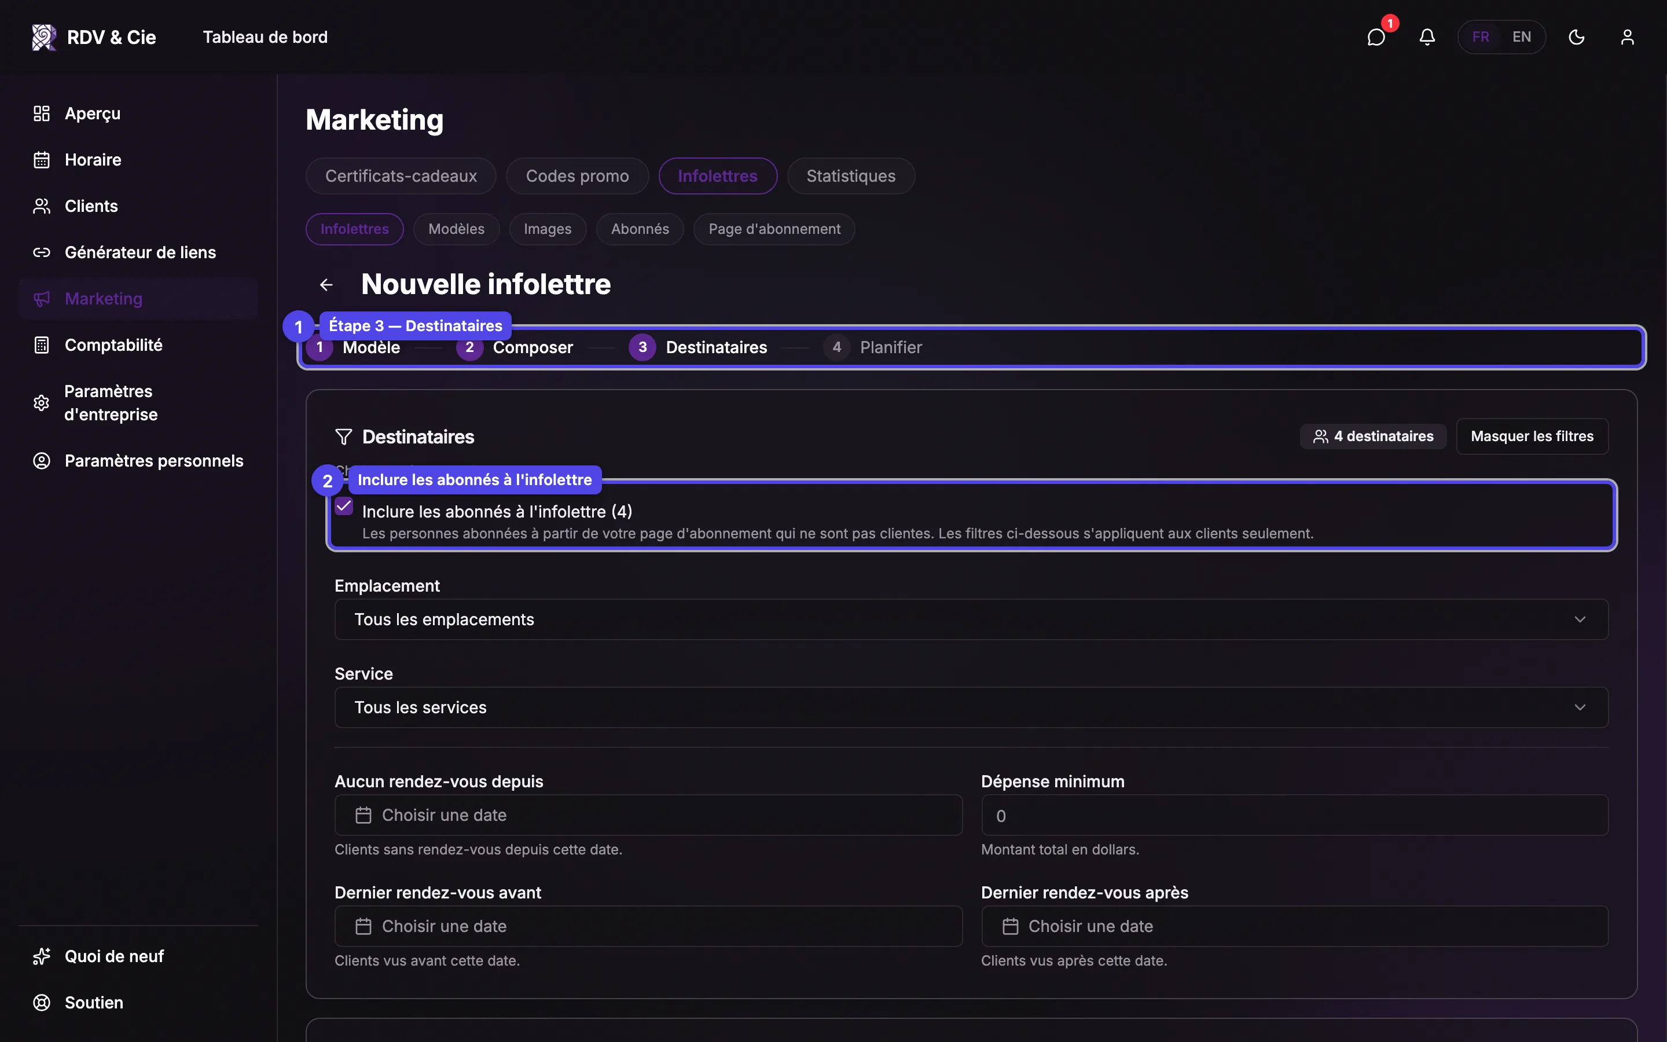Click Masquer les filtres button

(x=1532, y=436)
